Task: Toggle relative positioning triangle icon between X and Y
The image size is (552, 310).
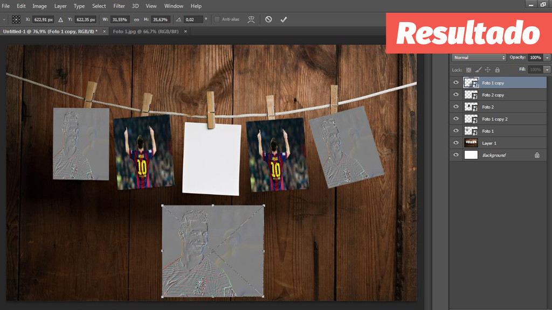Action: [x=60, y=19]
